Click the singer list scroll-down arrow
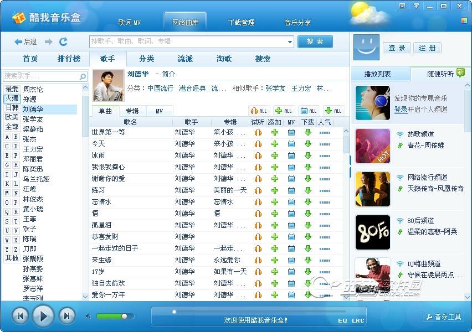Viewport: 472px width, 332px height. point(85,297)
